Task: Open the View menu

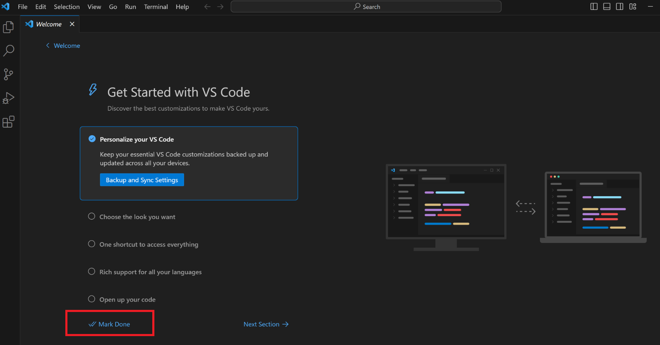Action: [x=94, y=7]
